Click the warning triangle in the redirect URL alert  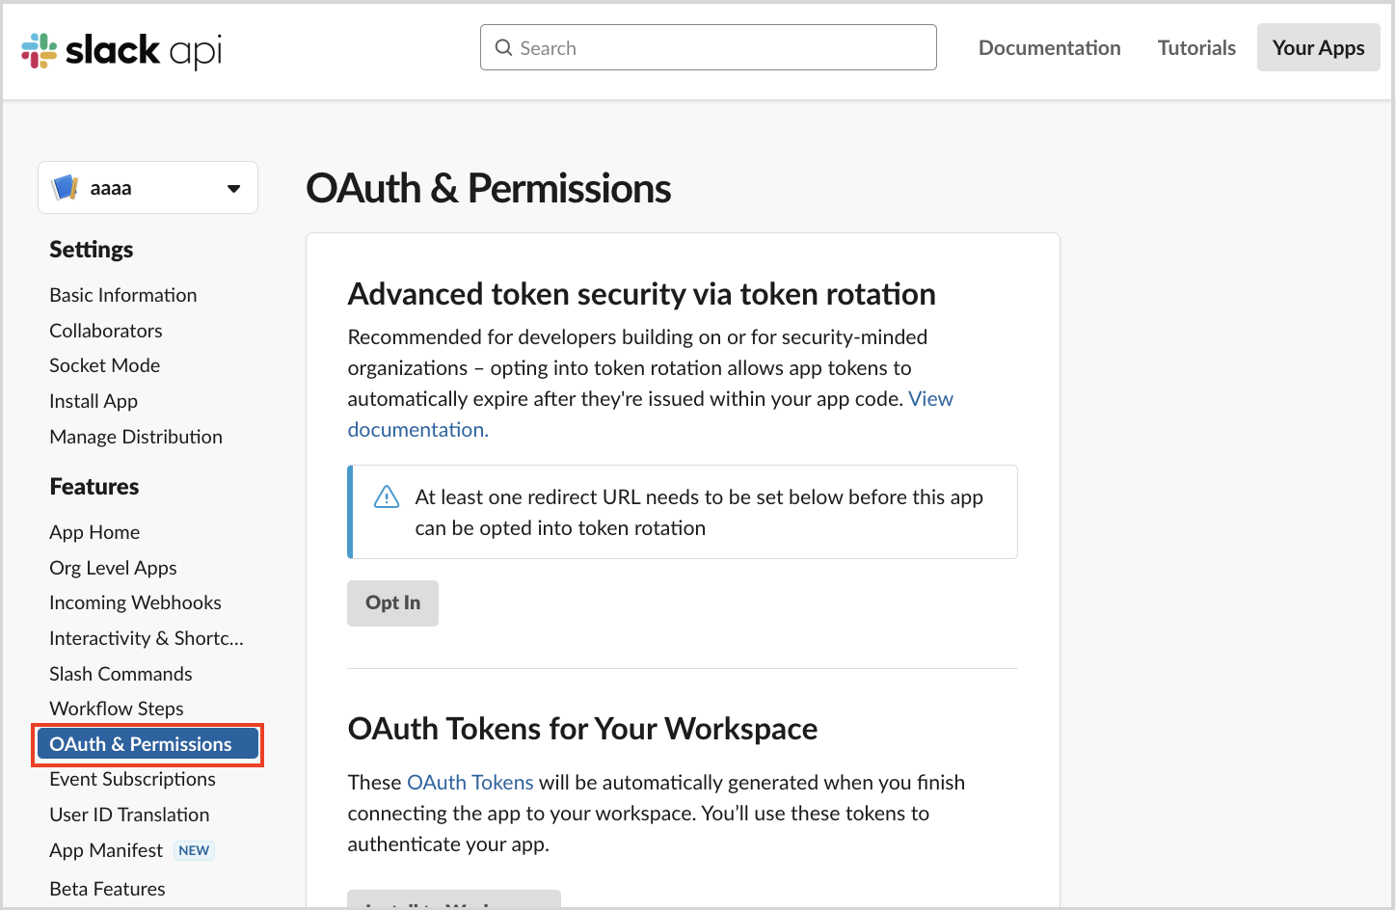tap(386, 495)
